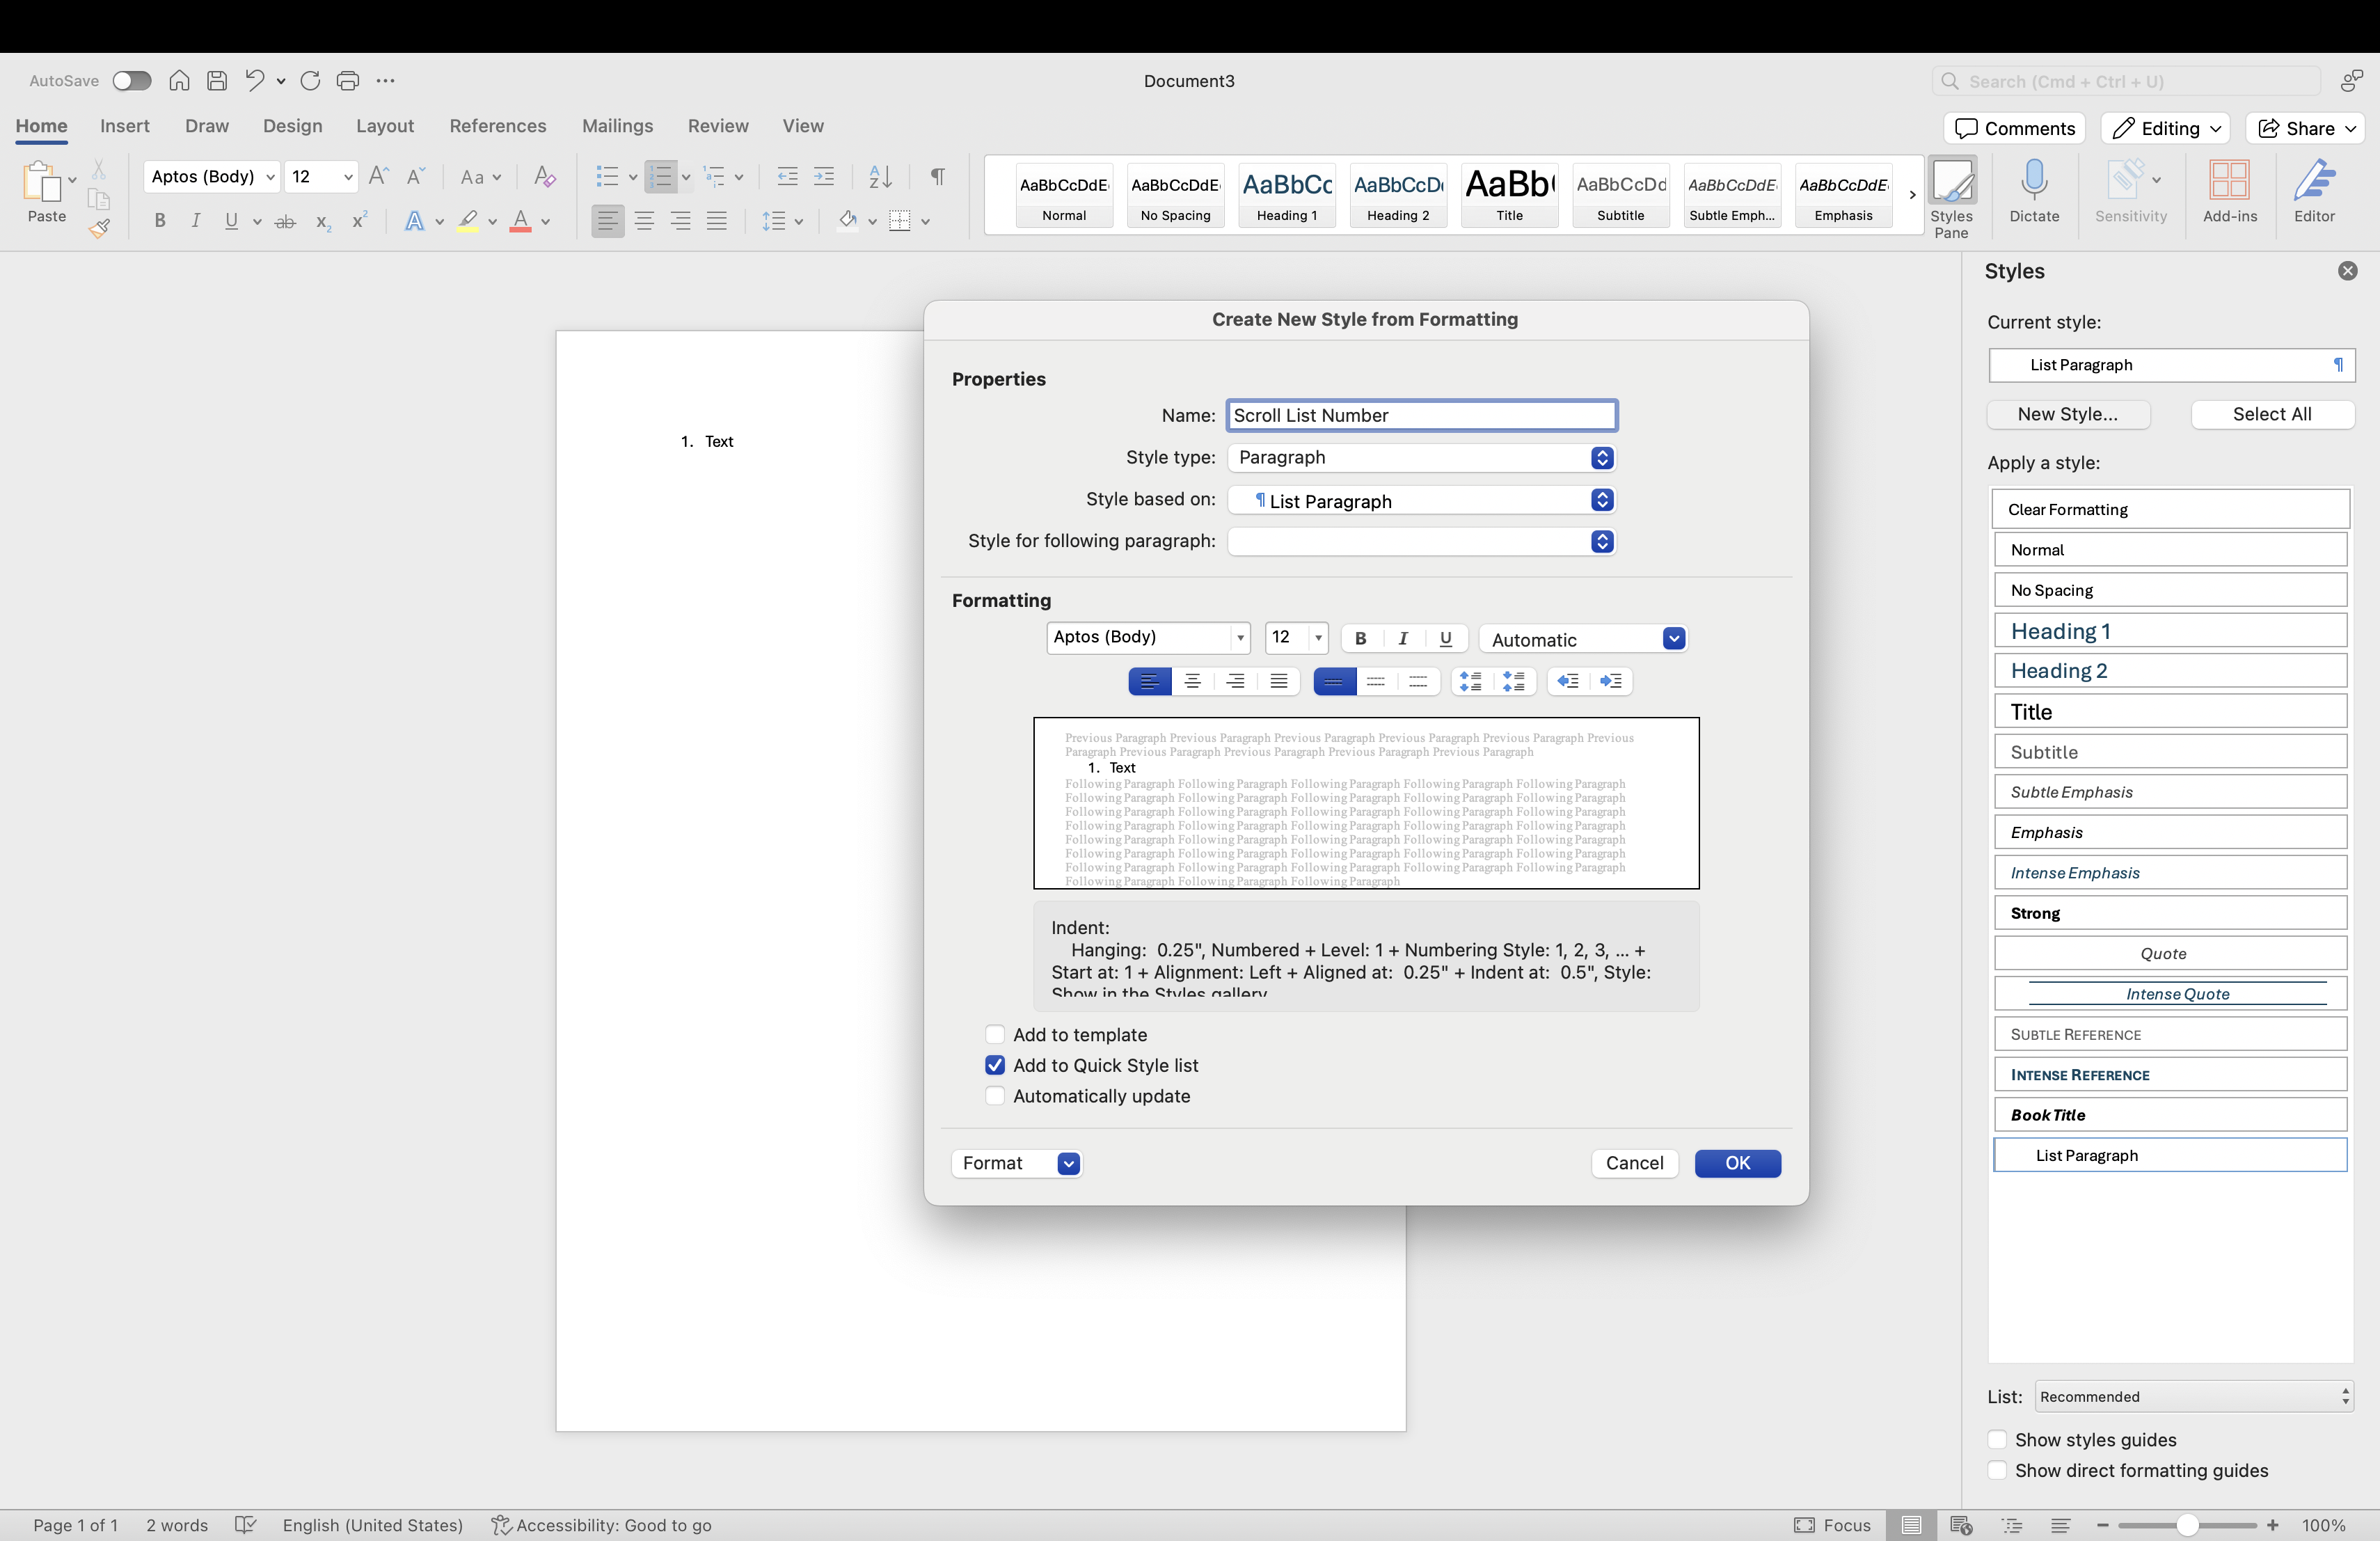
Task: Switch to the References tab
Action: pyautogui.click(x=497, y=126)
